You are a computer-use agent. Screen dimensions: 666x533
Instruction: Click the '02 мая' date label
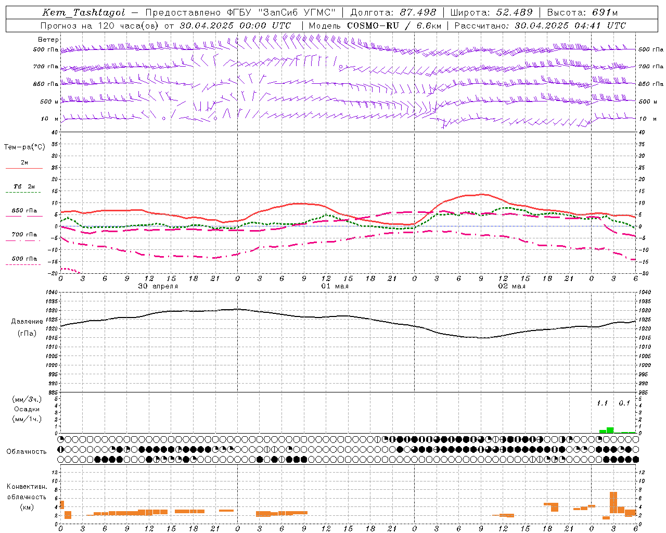(512, 286)
